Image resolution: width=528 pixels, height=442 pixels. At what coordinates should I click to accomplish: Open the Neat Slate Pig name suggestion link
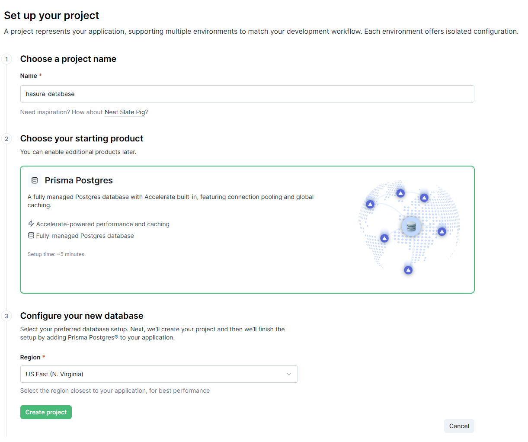coord(125,112)
